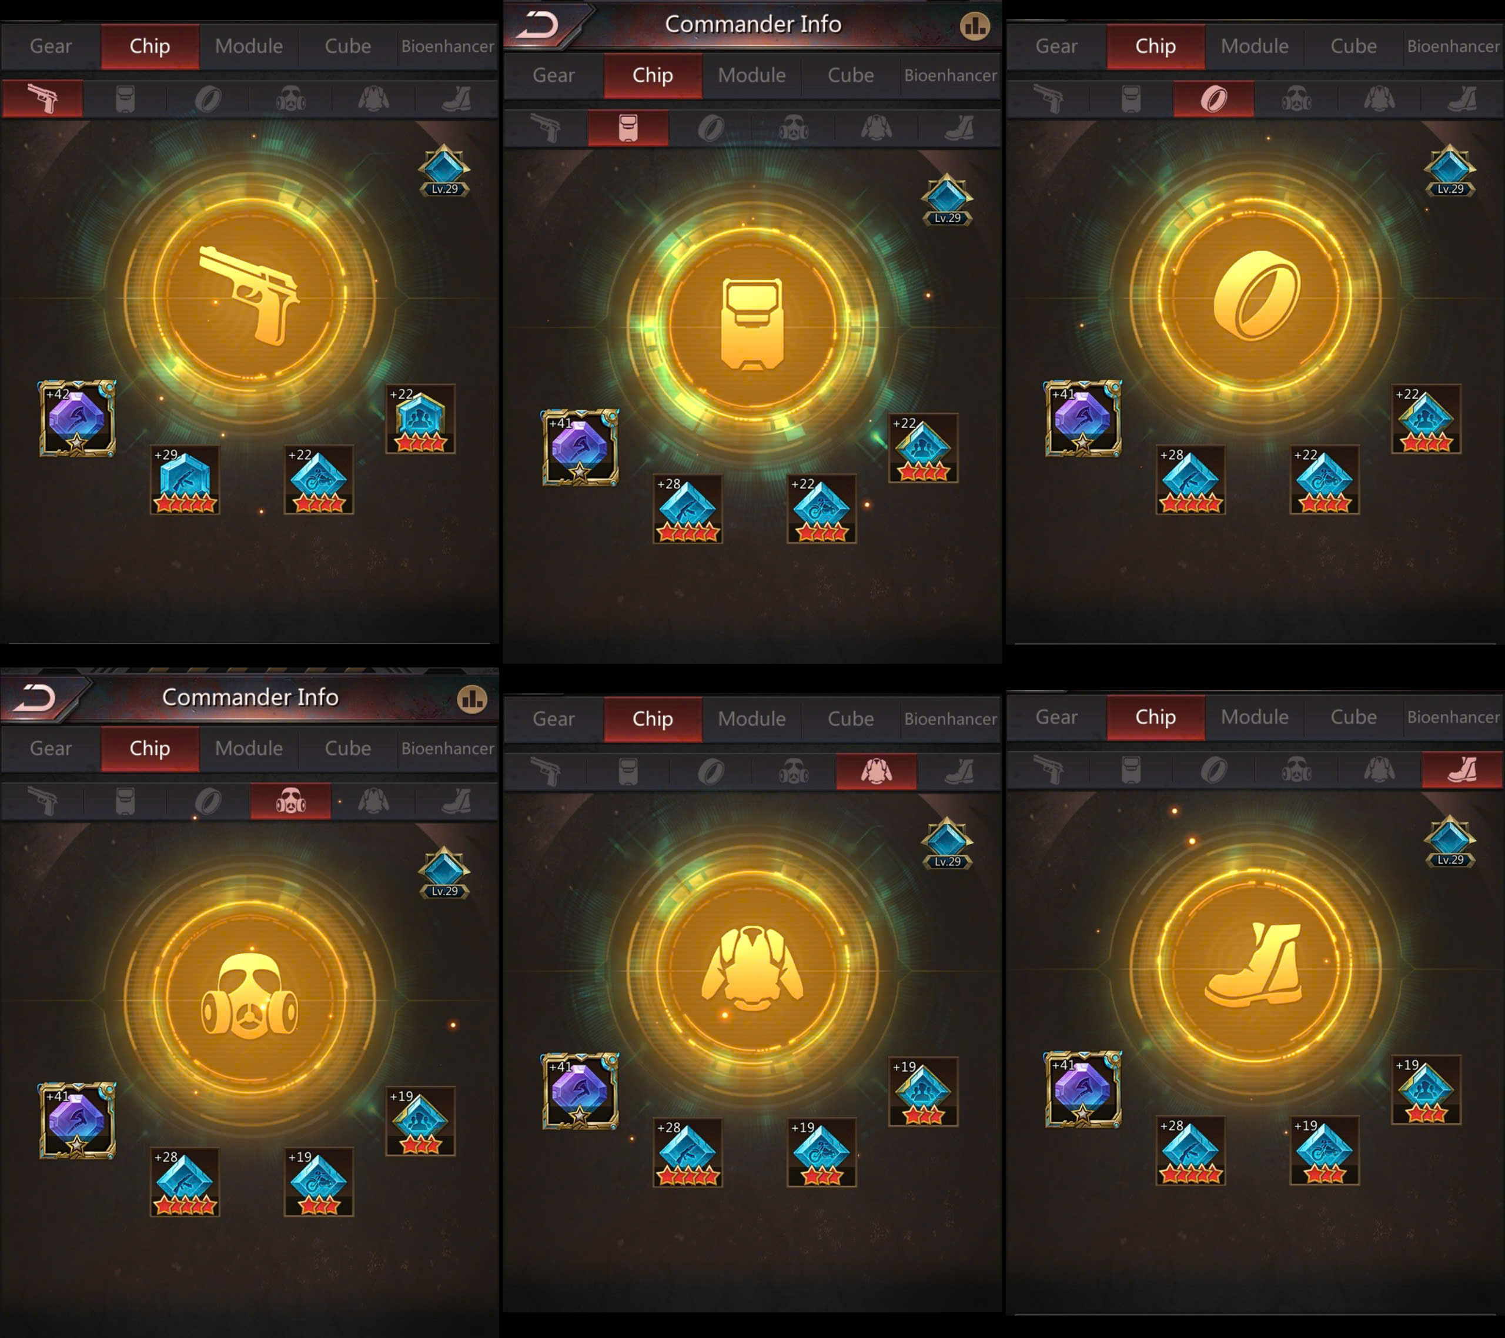Select the highlighted red gas mask slot tab
The height and width of the screenshot is (1338, 1505).
tap(291, 801)
